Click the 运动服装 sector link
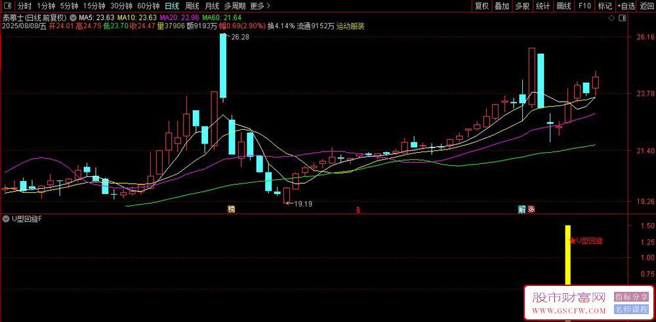 pos(350,26)
